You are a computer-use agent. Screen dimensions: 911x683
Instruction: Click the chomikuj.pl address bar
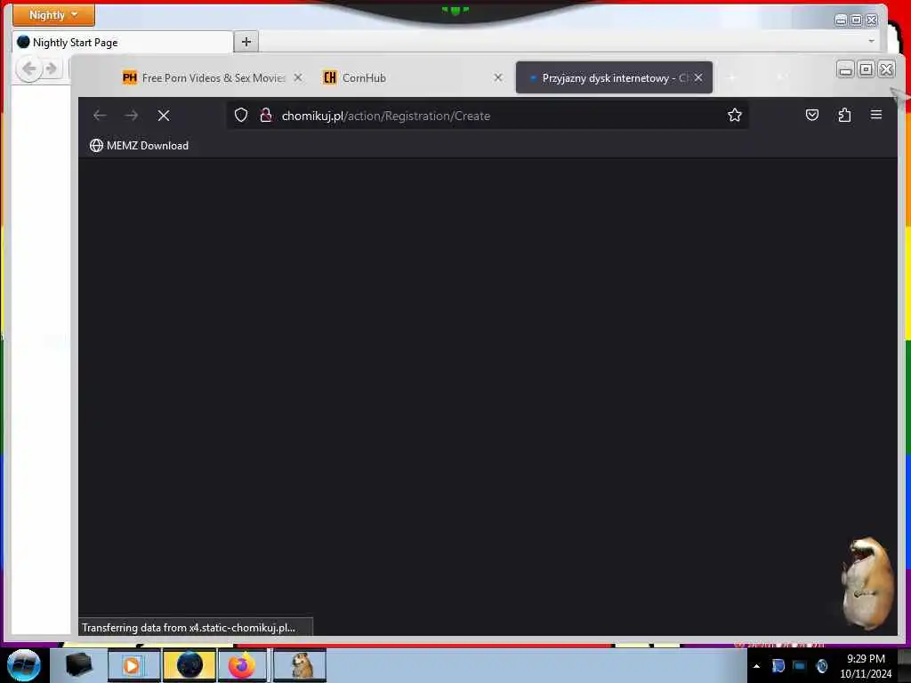click(488, 116)
